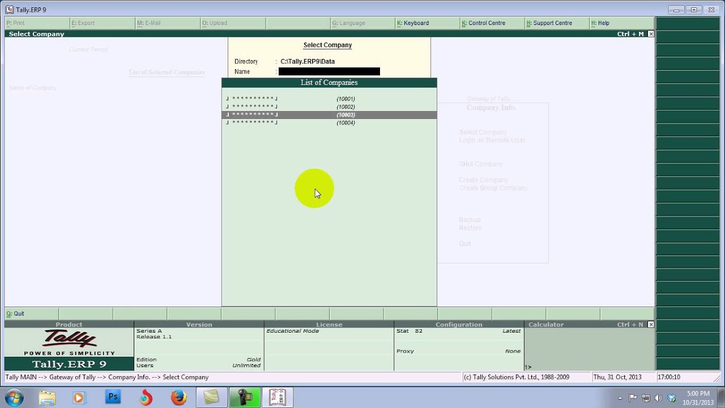Launch Photoshop from the taskbar

point(113,397)
